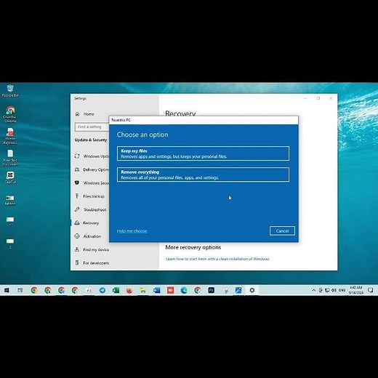Open Delivery Optimization settings
Image resolution: width=378 pixels, height=378 pixels.
(x=92, y=169)
